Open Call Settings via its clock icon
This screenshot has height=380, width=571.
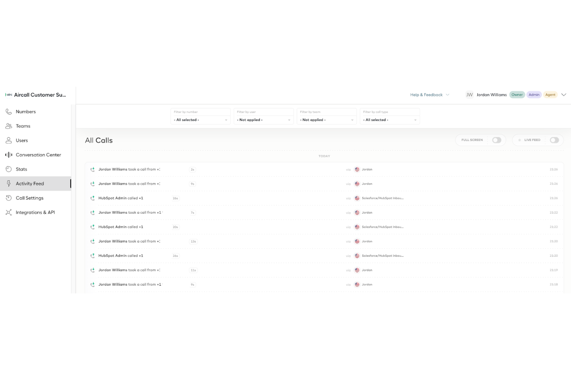(x=8, y=198)
